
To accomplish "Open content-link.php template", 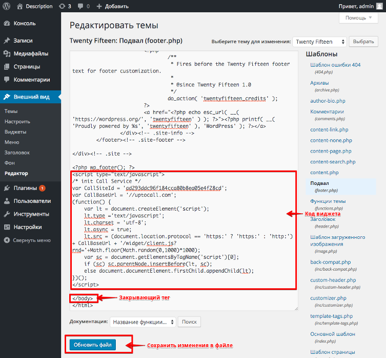I will 329,130.
